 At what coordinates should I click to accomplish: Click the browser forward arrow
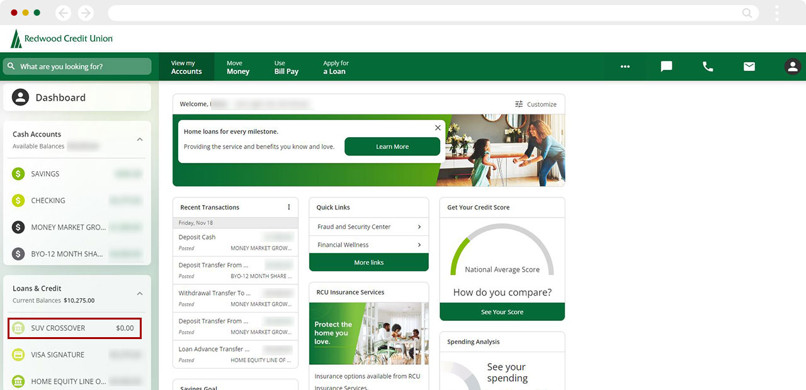[x=86, y=13]
